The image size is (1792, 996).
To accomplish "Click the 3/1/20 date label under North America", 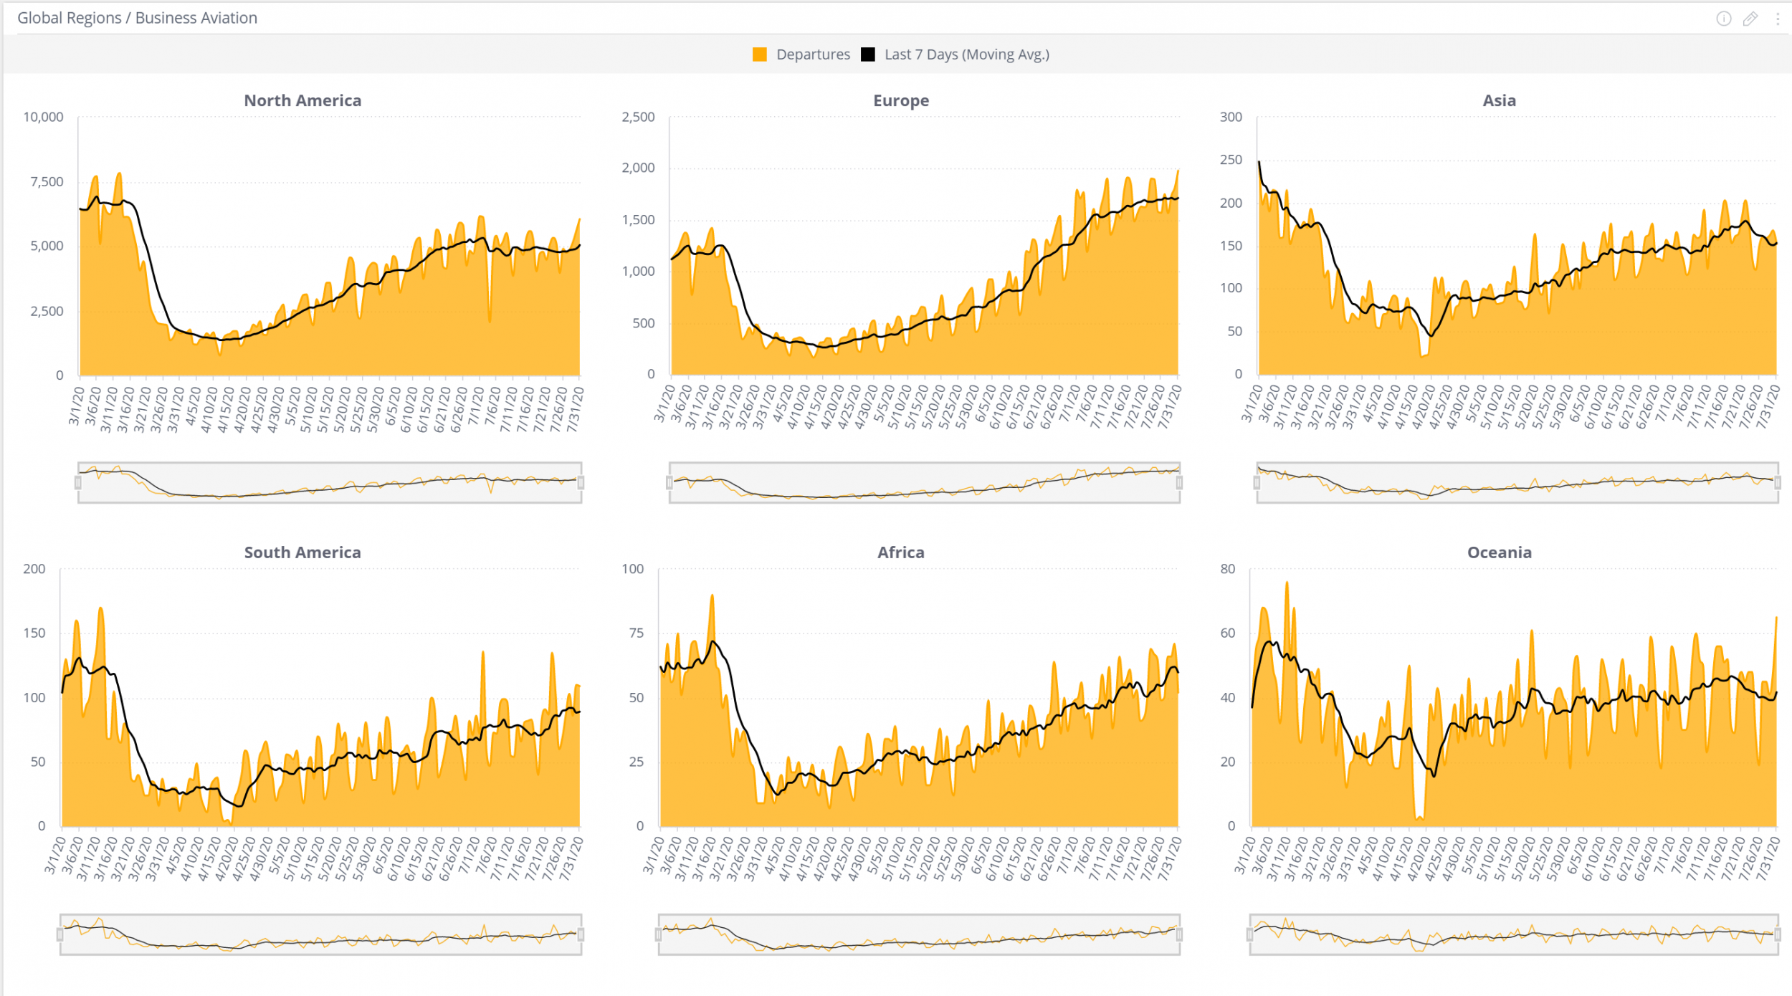I will [x=76, y=406].
